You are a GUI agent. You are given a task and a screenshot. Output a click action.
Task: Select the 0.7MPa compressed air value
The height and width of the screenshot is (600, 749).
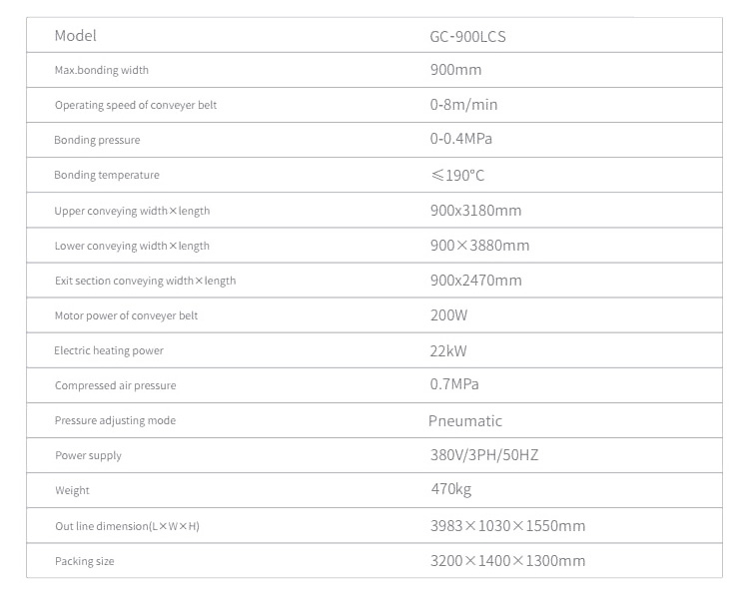[x=454, y=384]
